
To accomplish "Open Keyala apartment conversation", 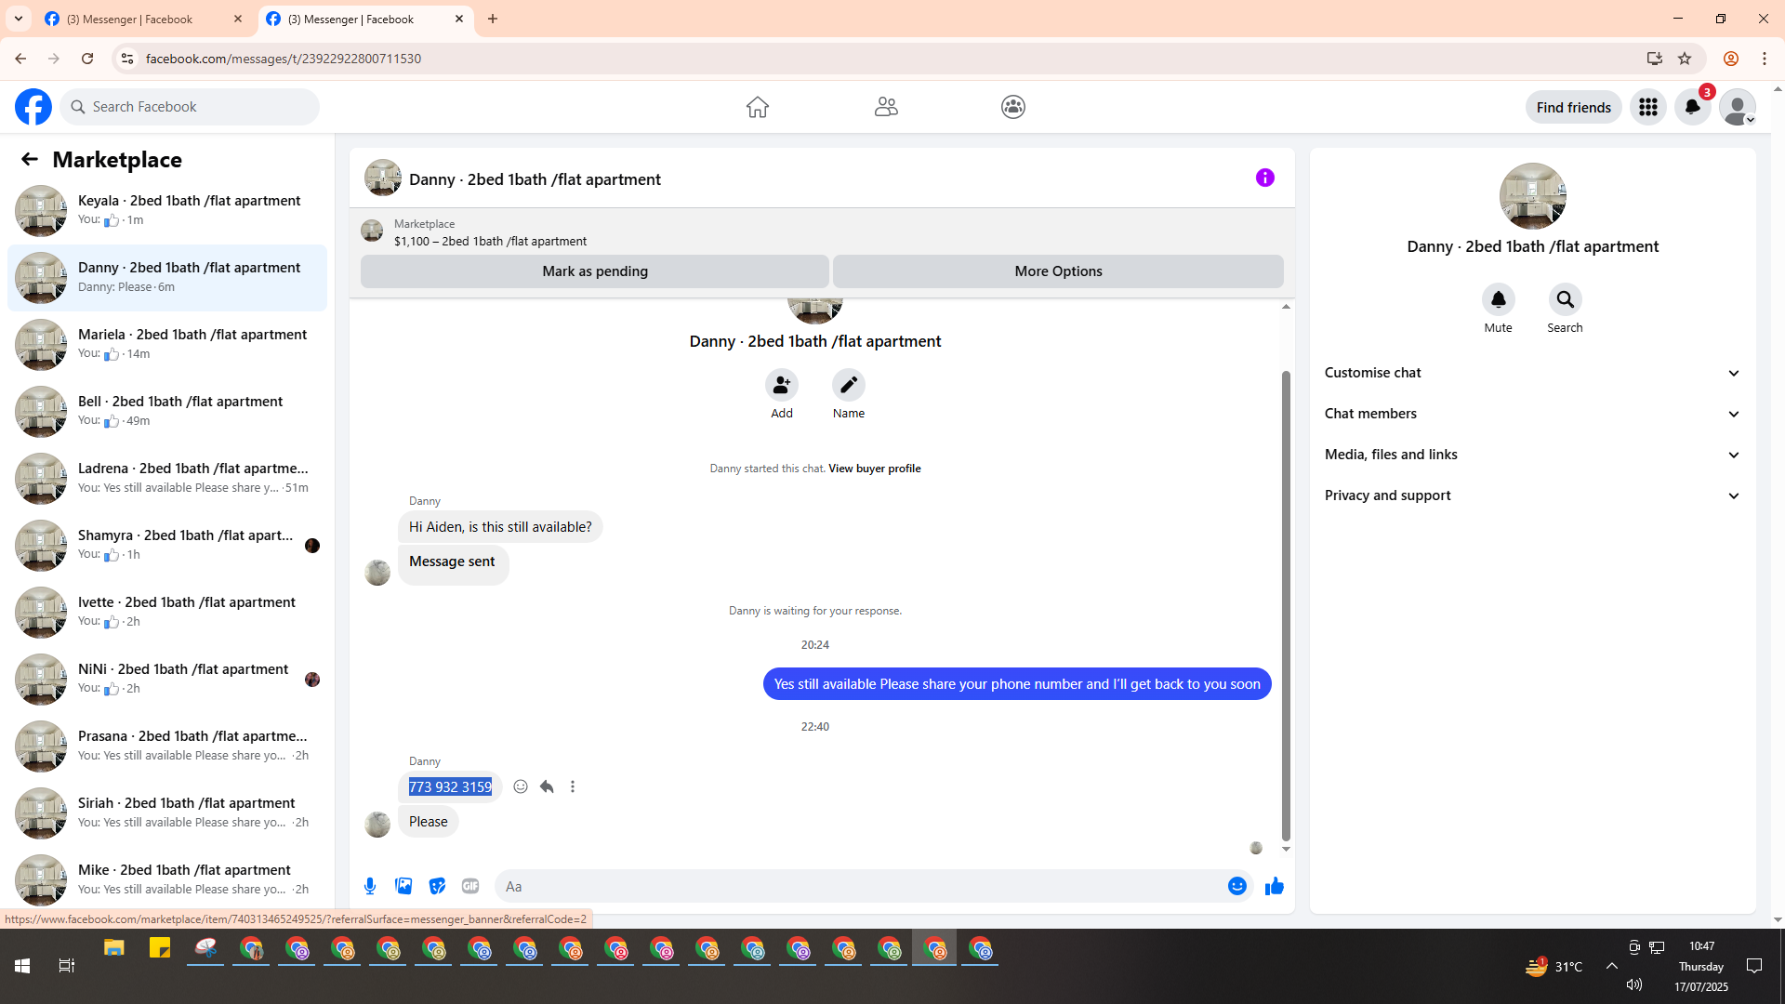I will [x=167, y=211].
